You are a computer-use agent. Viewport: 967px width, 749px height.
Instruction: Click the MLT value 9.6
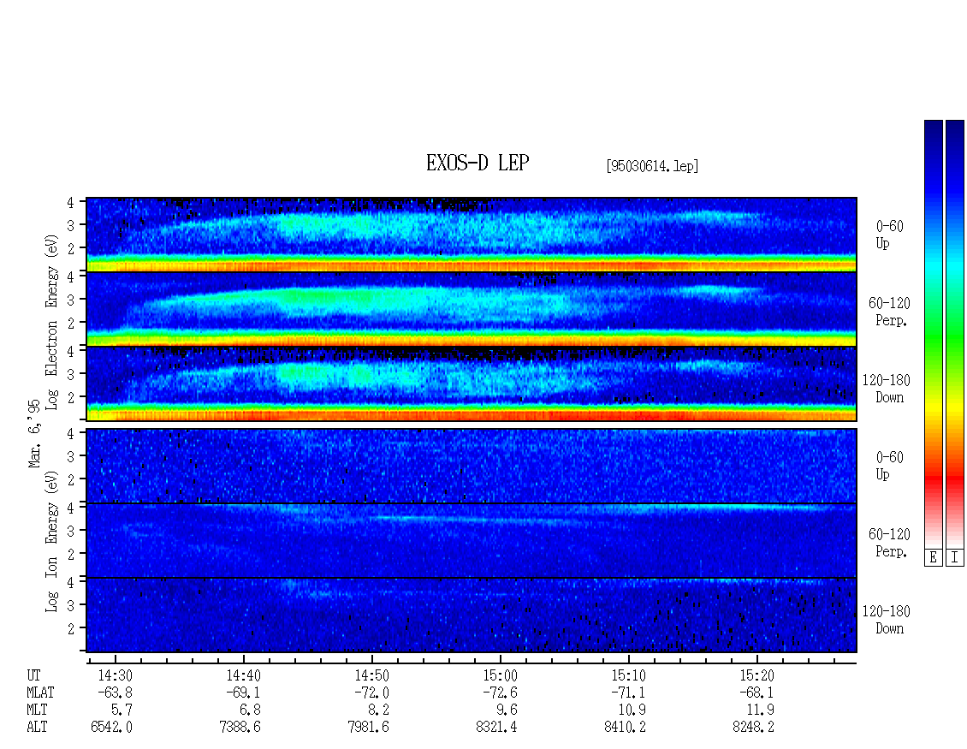(x=507, y=710)
